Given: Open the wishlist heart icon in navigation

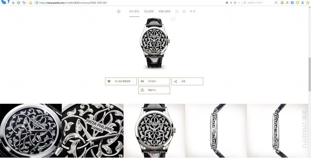Looking at the screenshot, I should (x=191, y=12).
